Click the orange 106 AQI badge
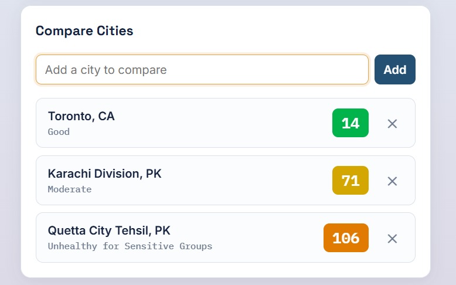 coord(346,238)
